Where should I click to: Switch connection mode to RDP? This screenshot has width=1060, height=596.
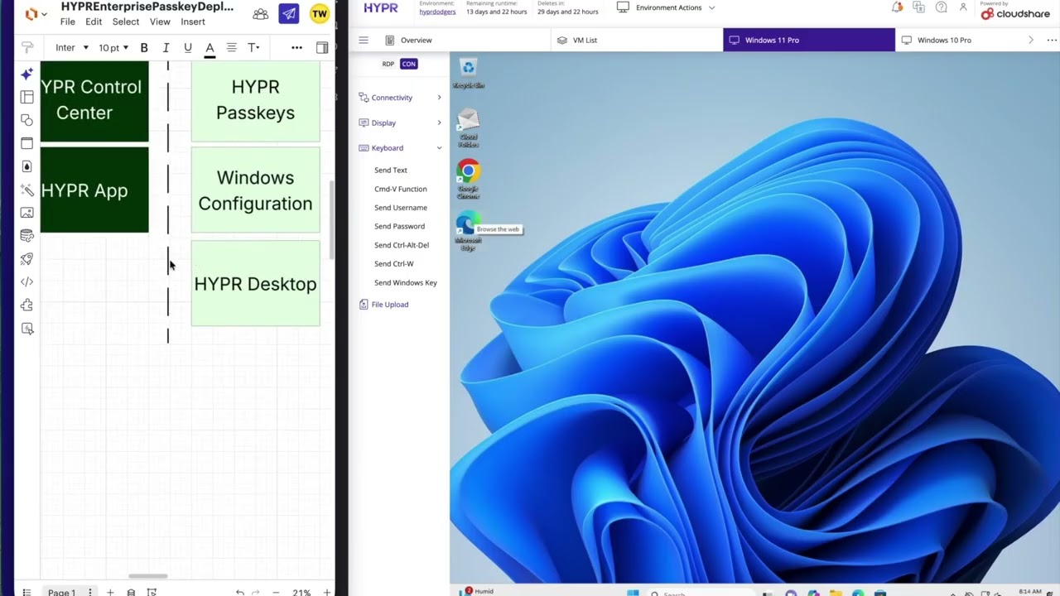click(388, 64)
